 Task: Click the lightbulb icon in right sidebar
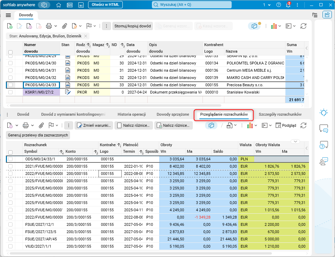tap(324, 113)
